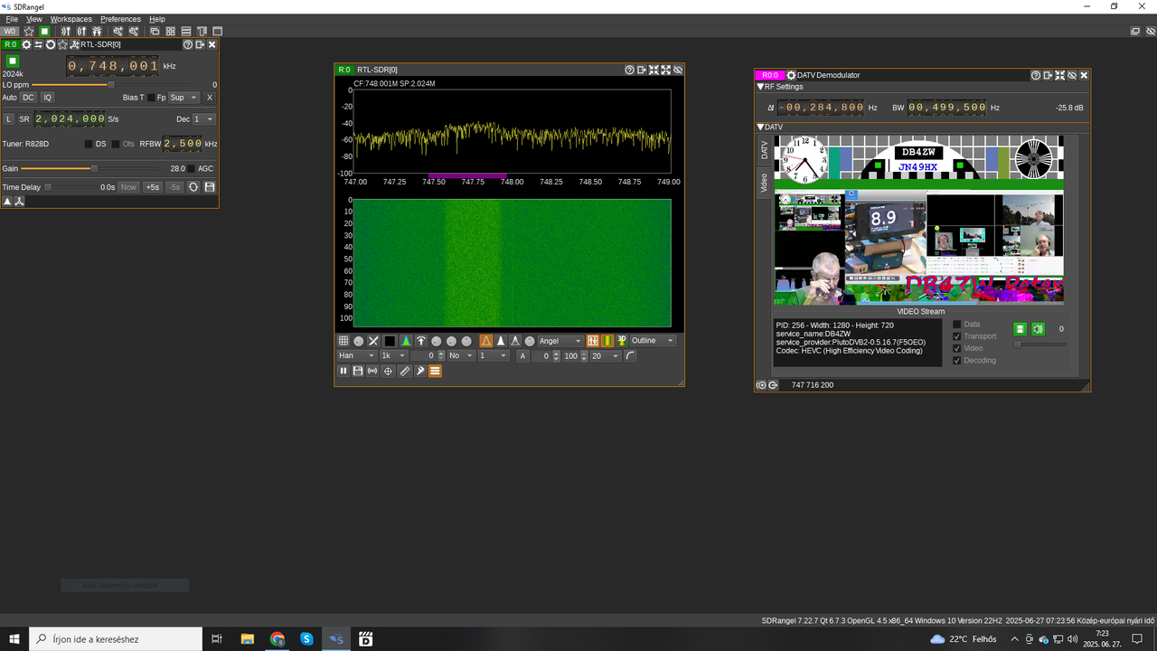Enable the AGC checkbox
1157x651 pixels.
[191, 168]
